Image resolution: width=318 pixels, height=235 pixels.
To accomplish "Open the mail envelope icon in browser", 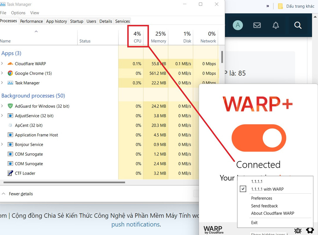I will (257, 25).
